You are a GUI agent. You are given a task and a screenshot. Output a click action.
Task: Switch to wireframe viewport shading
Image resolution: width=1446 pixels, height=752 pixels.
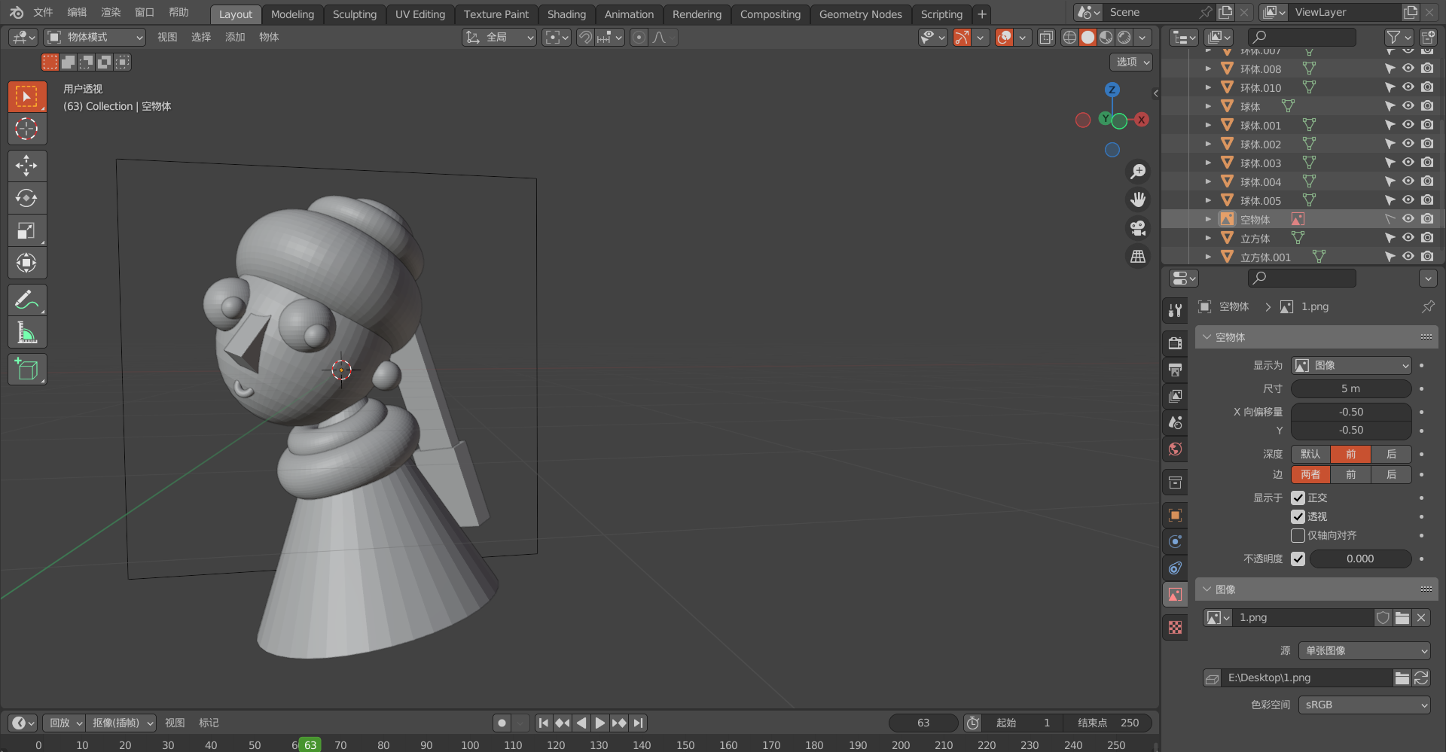[1069, 38]
